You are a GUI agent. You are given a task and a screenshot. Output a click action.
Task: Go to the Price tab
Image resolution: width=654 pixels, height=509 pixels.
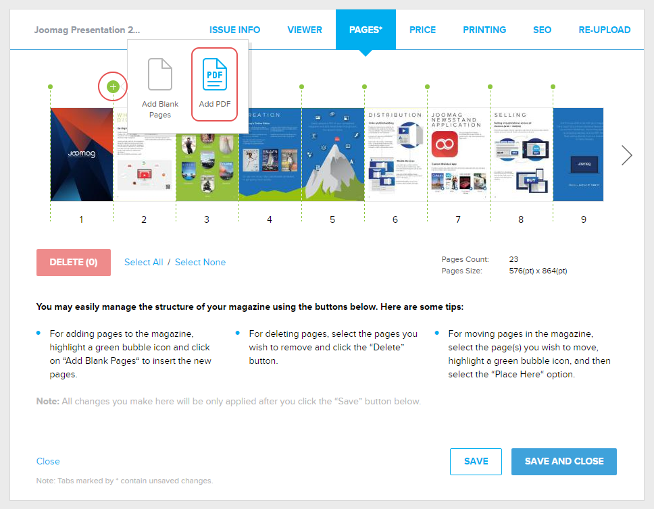422,30
